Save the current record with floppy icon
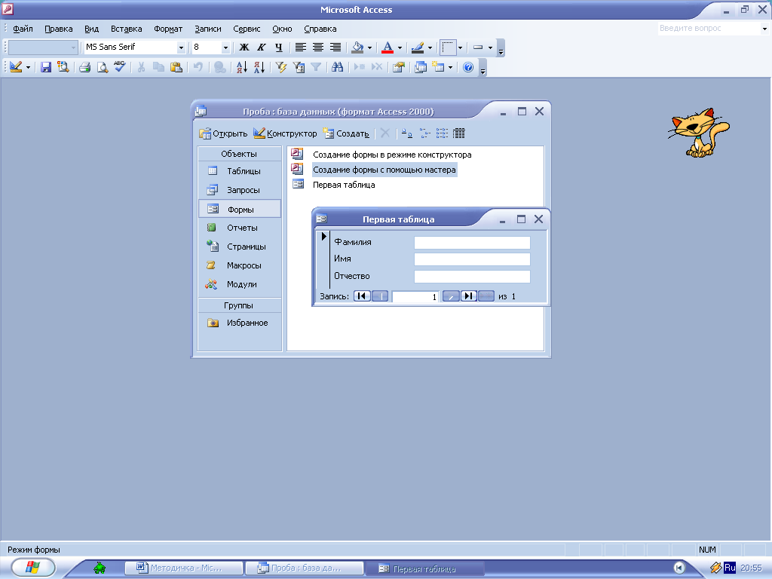772x579 pixels. (46, 67)
